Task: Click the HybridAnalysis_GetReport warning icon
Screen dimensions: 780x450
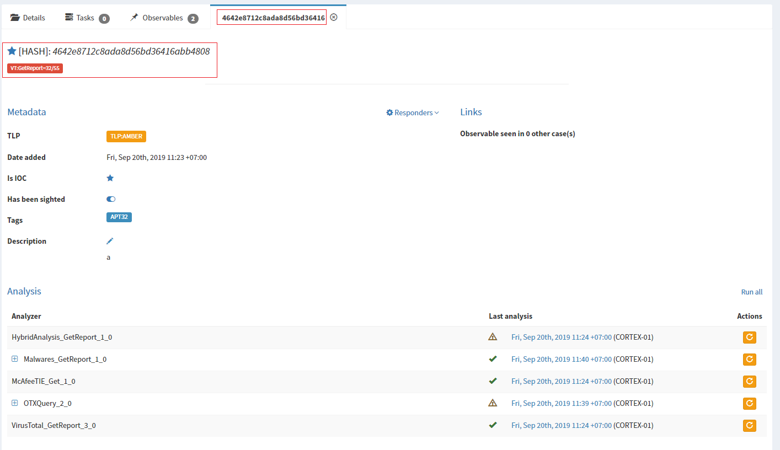Action: point(492,336)
